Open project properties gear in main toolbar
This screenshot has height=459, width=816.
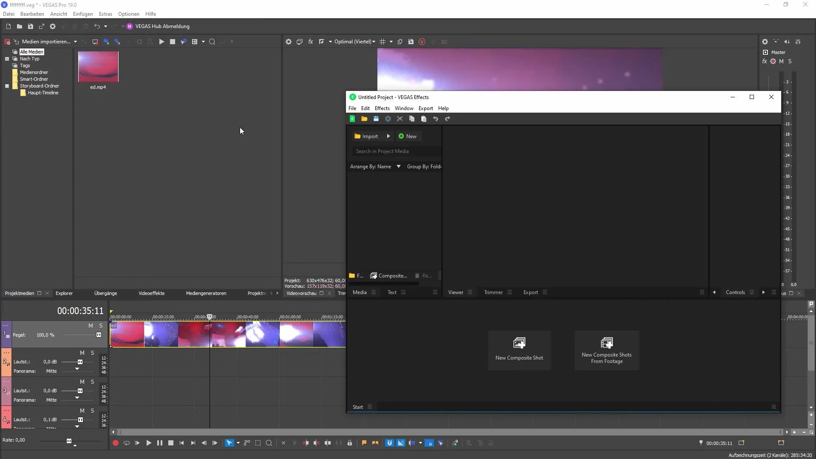click(53, 26)
